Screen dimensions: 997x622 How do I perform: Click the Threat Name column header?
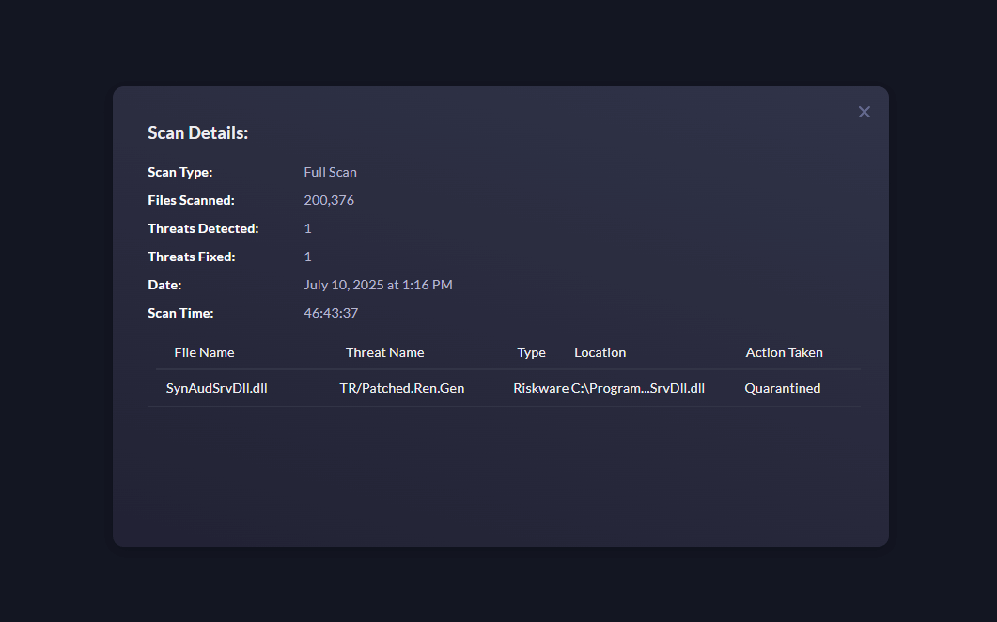(384, 352)
